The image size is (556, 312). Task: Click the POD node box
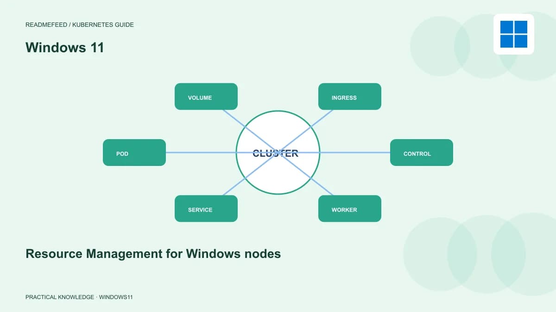134,153
